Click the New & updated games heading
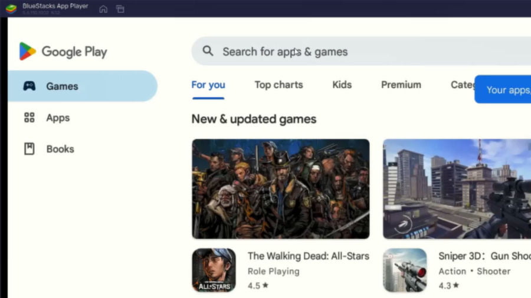The image size is (531, 298). pos(254,119)
